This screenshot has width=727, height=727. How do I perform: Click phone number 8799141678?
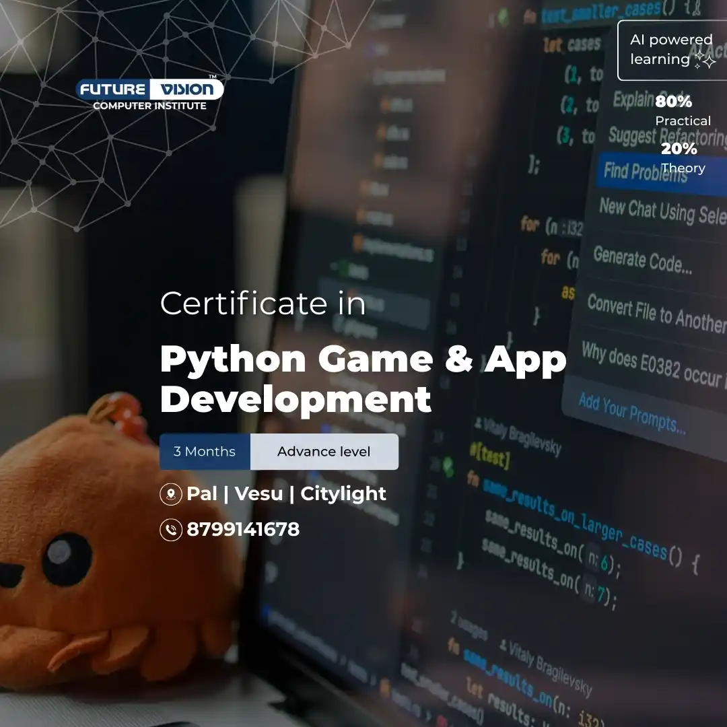(x=243, y=530)
